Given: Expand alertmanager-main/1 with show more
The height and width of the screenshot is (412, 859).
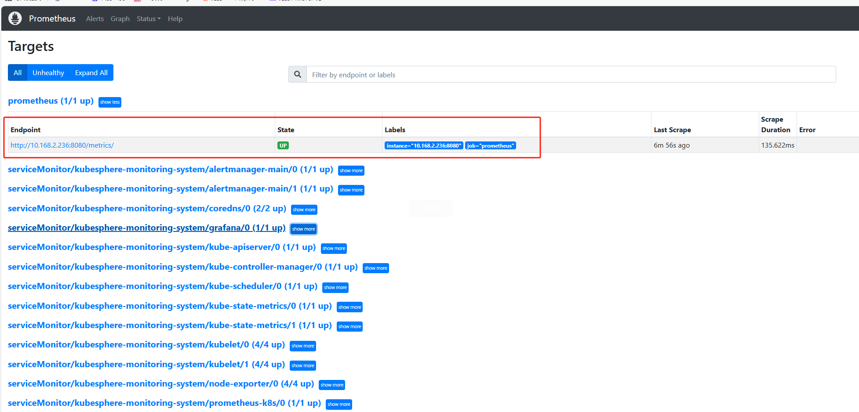Looking at the screenshot, I should pyautogui.click(x=351, y=190).
